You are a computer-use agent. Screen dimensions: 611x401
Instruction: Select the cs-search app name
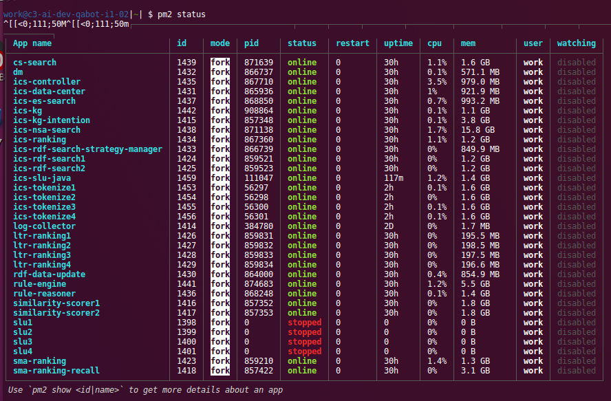pyautogui.click(x=34, y=62)
